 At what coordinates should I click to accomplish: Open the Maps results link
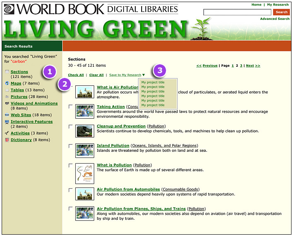(x=16, y=83)
